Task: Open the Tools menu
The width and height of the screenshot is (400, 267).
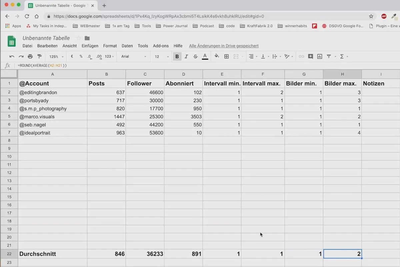Action: click(x=143, y=46)
